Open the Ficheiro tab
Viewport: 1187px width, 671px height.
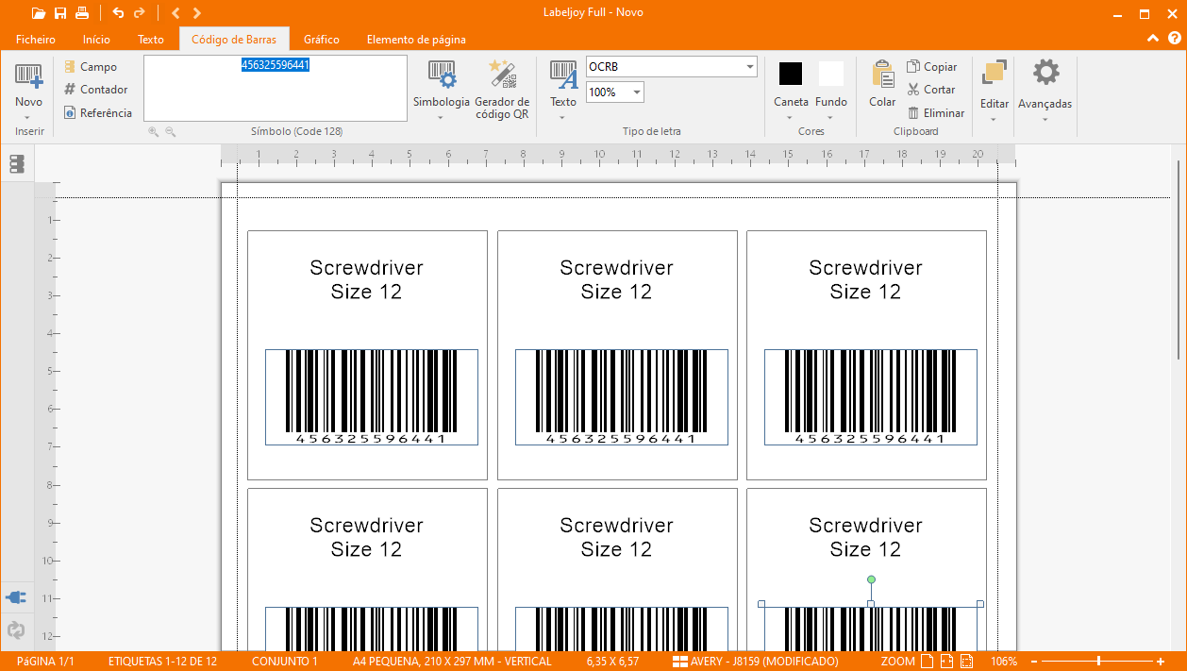36,40
